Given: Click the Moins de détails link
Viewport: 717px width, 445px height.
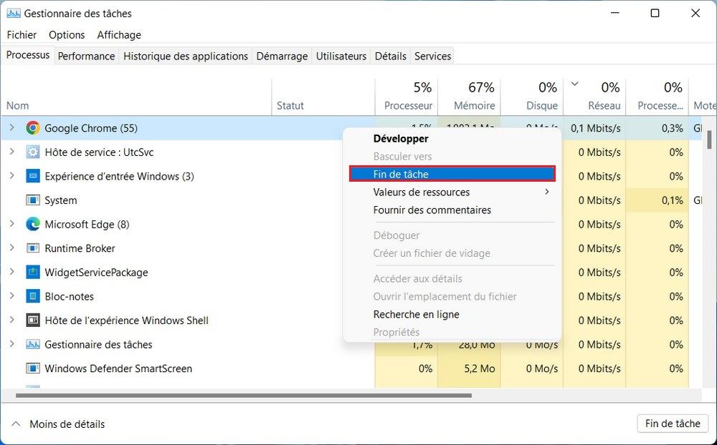Looking at the screenshot, I should (x=67, y=424).
